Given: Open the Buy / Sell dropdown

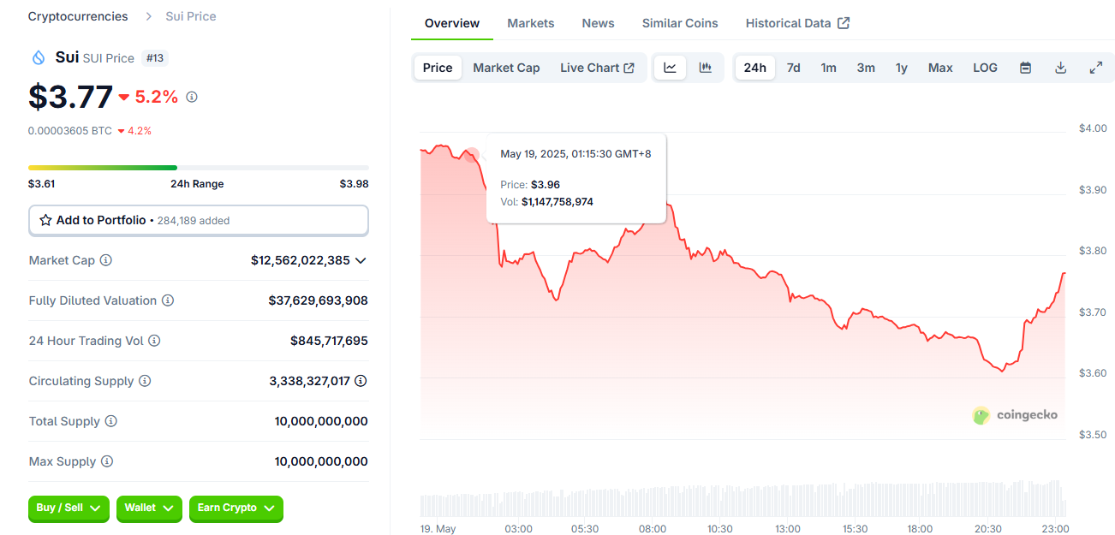Looking at the screenshot, I should [69, 508].
